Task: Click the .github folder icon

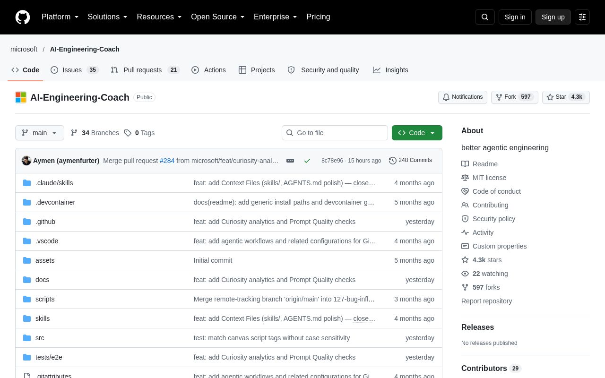Action: click(x=27, y=222)
